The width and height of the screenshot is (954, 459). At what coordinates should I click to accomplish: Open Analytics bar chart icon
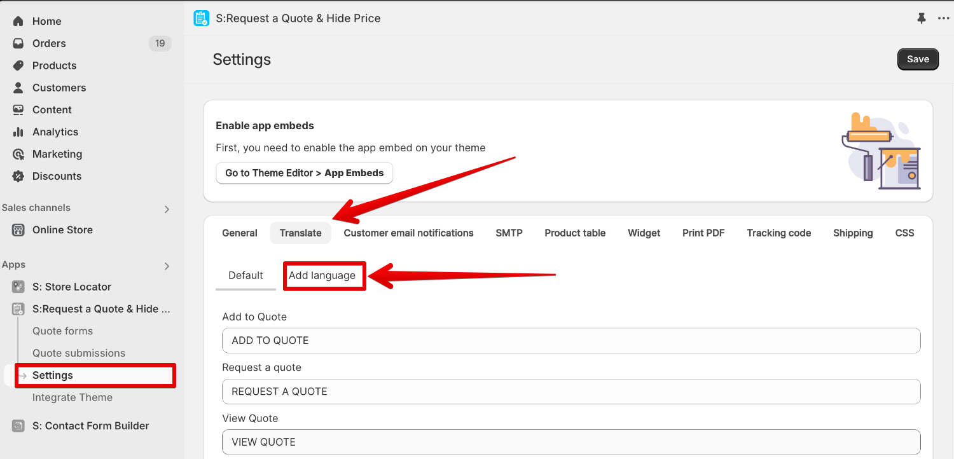18,132
